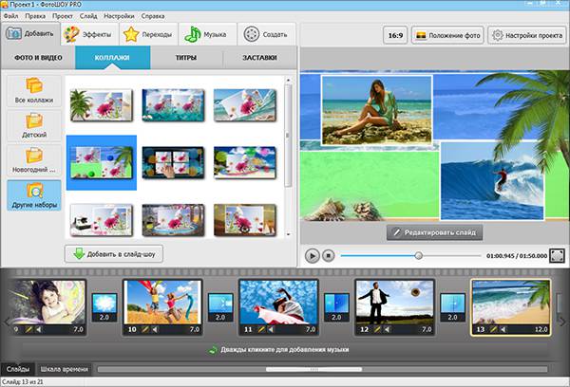Open Настройки menu
This screenshot has width=570, height=387.
(119, 16)
